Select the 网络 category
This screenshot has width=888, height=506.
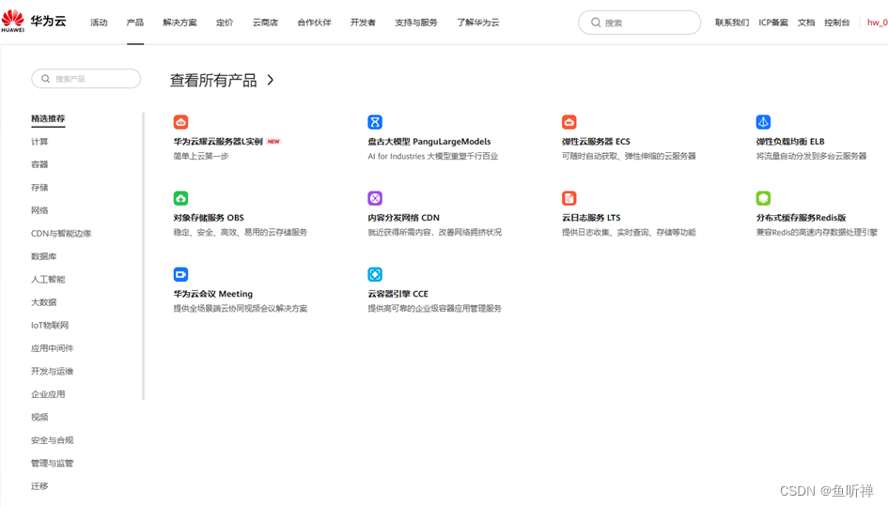[x=39, y=210]
